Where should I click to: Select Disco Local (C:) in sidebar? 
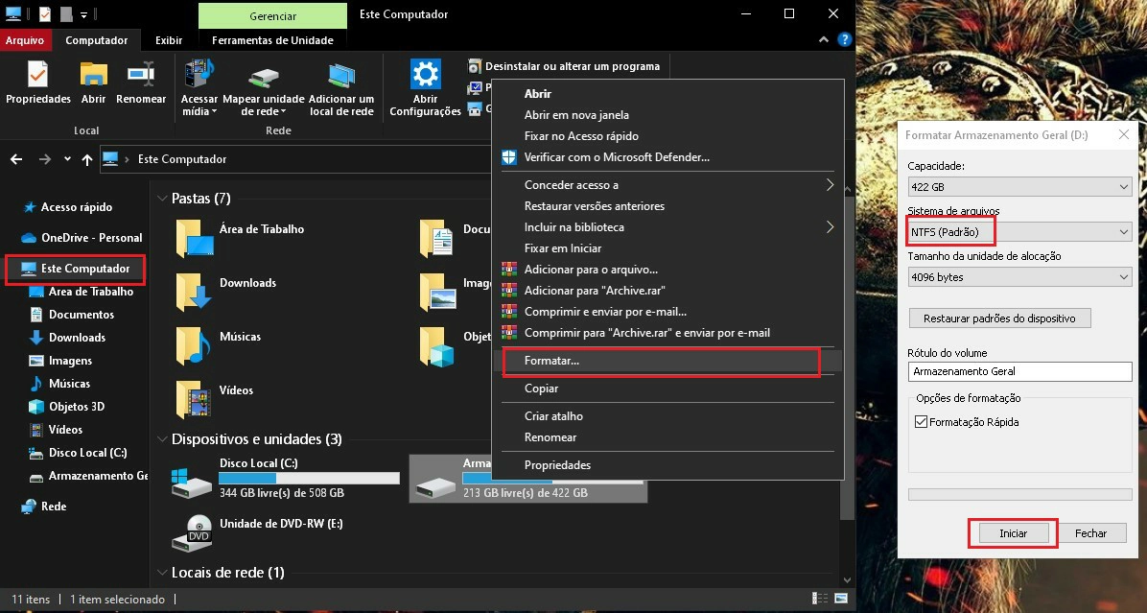(88, 453)
